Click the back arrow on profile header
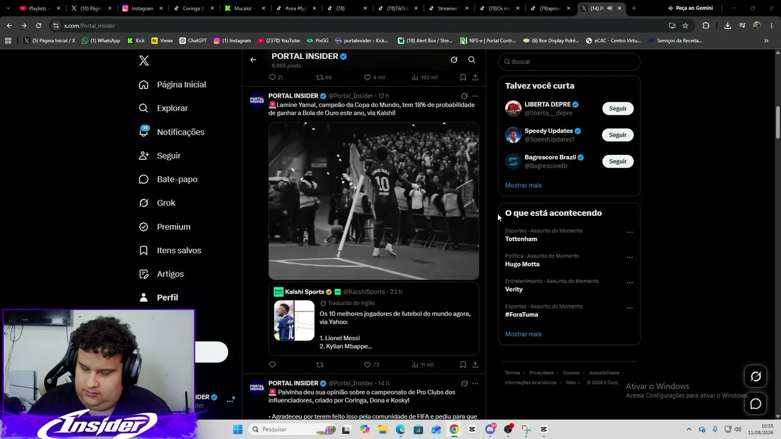 coord(253,60)
